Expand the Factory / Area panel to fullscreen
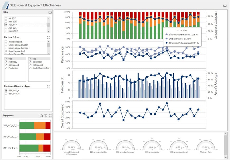 (48, 37)
